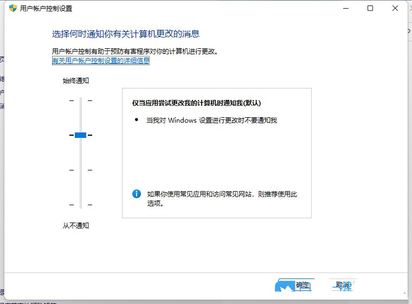Close the UAC settings window

click(395, 9)
